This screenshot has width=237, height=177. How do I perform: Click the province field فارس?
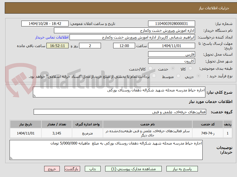[x=171, y=54]
